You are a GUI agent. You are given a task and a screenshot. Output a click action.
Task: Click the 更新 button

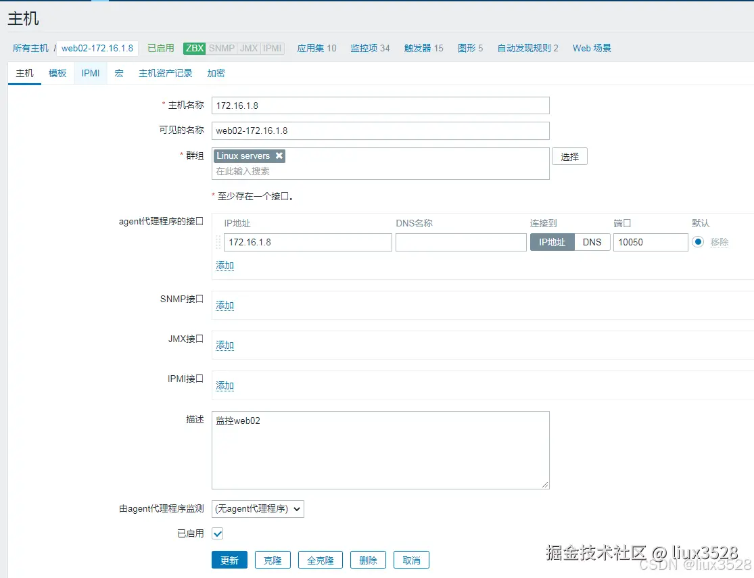[x=229, y=560]
